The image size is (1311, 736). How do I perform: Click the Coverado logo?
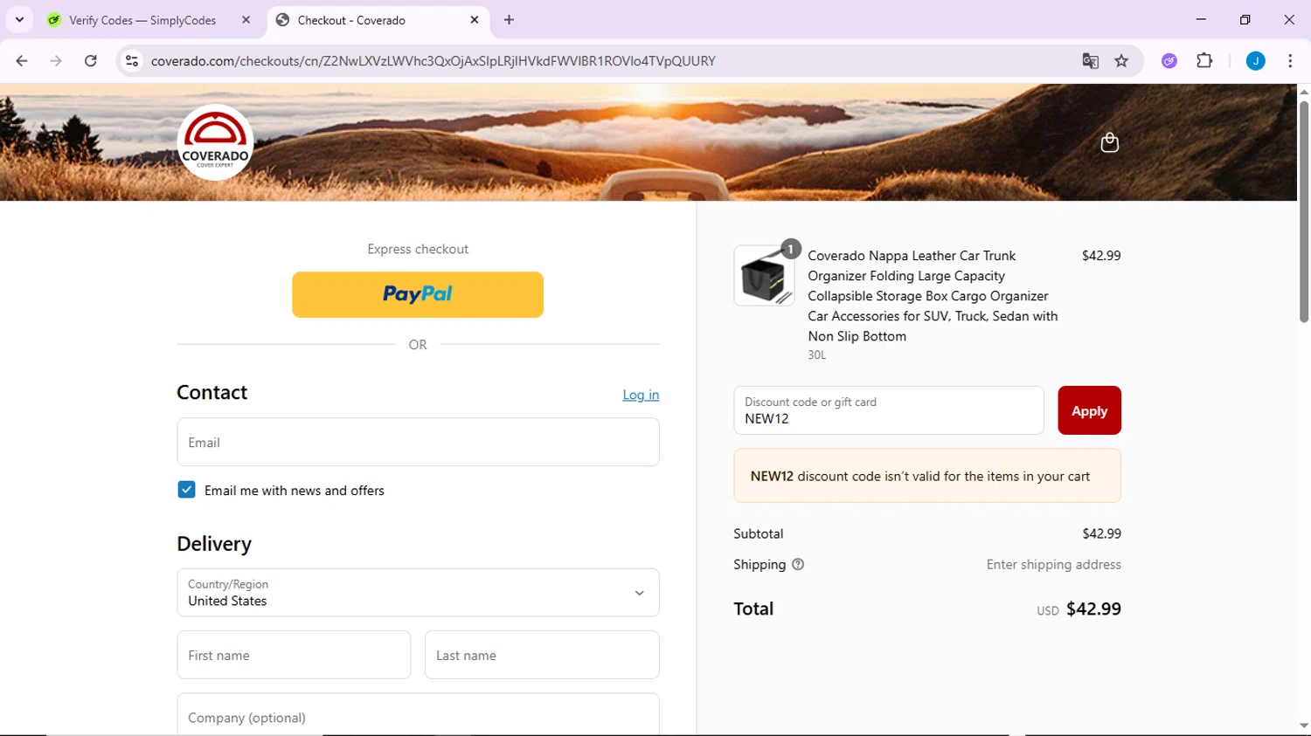[x=215, y=142]
